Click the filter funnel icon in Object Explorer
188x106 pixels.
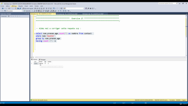coord(15,16)
